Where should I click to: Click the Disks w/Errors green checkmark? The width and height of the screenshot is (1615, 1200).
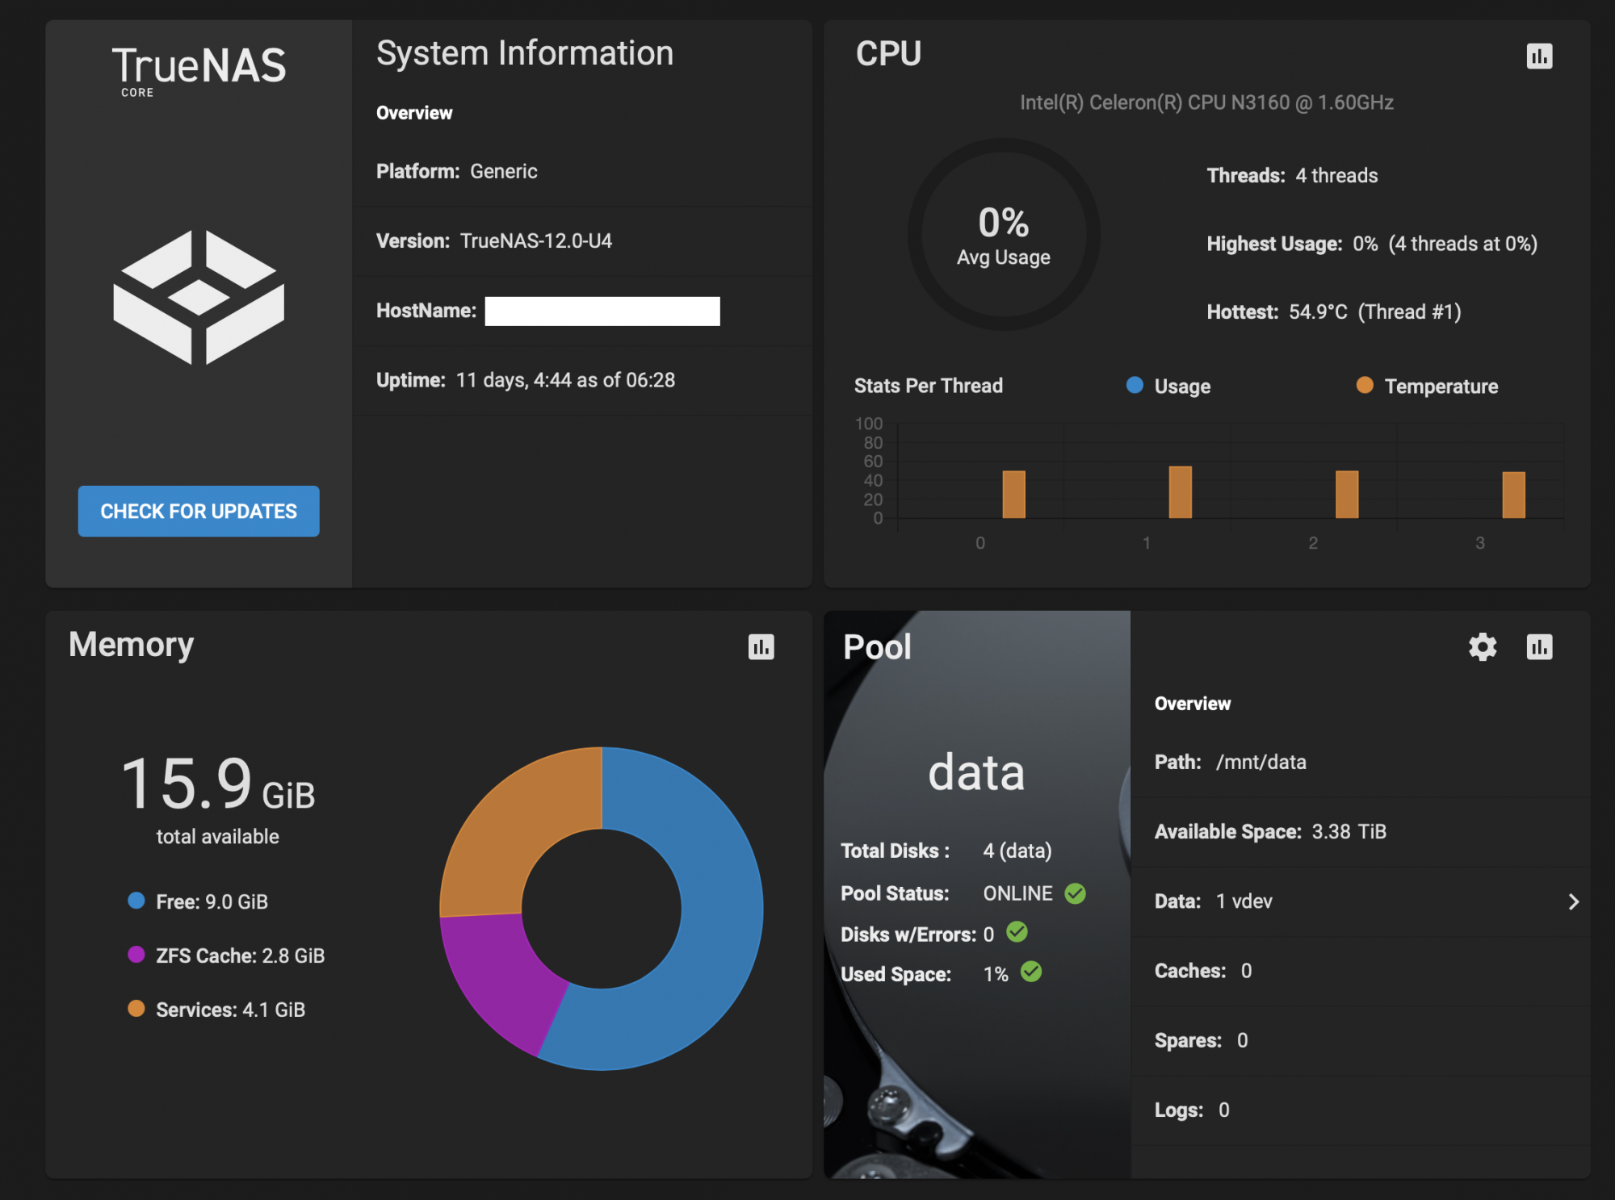tap(1017, 933)
